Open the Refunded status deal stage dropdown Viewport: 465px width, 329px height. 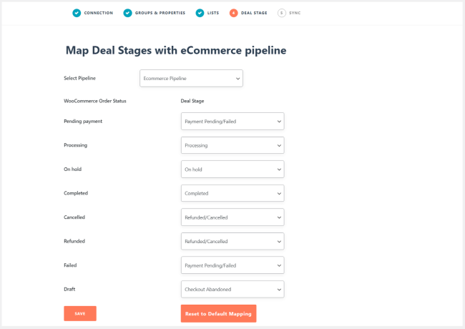point(232,241)
